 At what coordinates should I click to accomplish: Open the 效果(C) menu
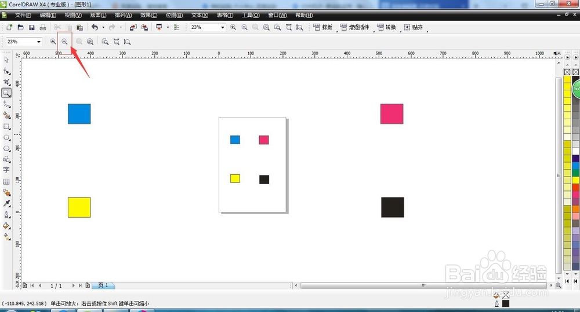pyautogui.click(x=148, y=15)
